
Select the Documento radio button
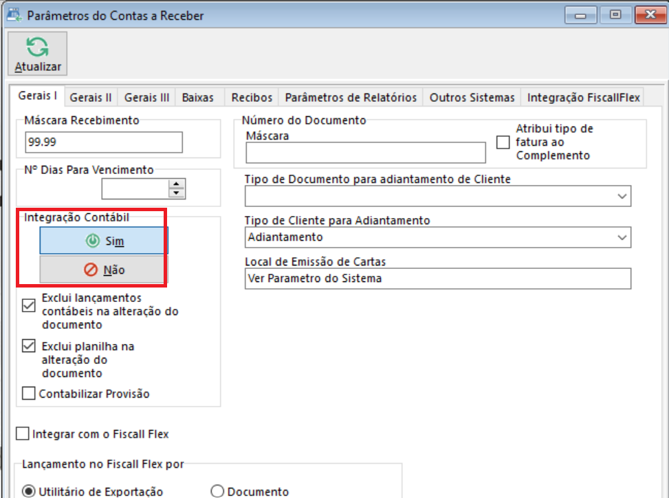point(217,491)
